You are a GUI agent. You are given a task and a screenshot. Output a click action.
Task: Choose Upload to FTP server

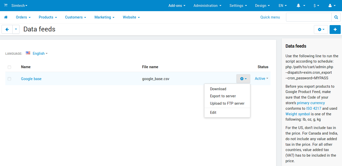[227, 103]
